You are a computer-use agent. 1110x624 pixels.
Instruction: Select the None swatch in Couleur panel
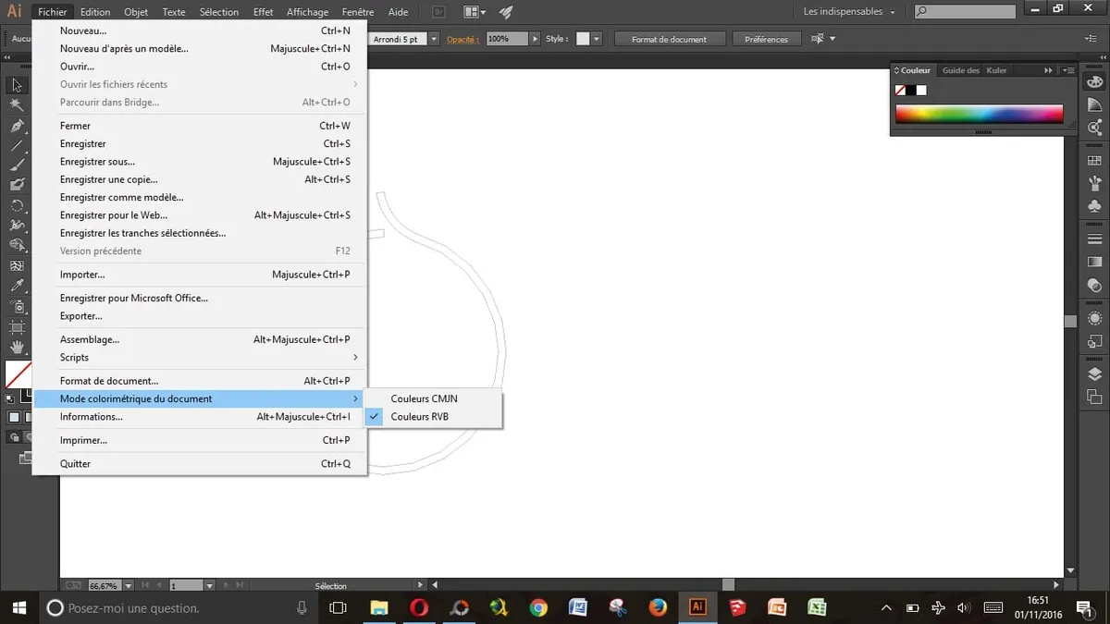[x=900, y=90]
